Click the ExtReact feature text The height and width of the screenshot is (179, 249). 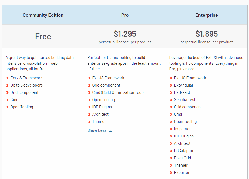182,92
